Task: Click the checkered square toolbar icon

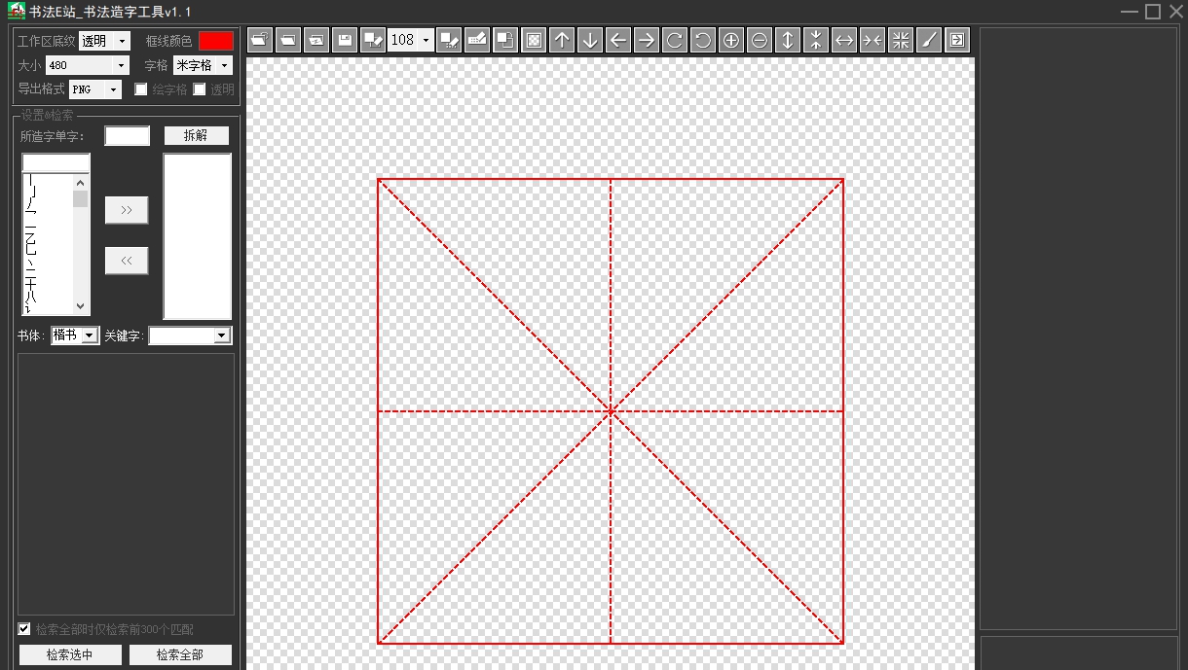Action: click(534, 40)
